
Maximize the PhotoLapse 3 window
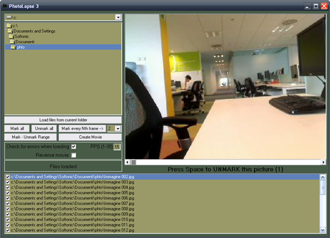[316, 6]
